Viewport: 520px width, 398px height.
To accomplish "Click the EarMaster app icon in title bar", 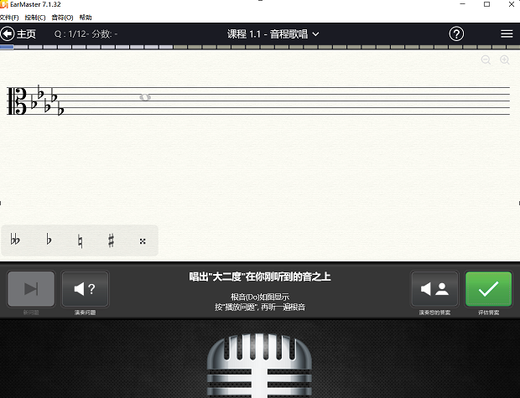I will [x=4, y=5].
